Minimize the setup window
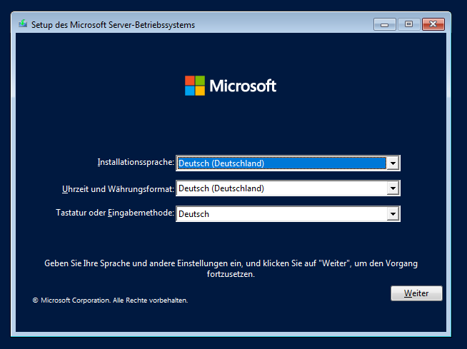 coord(384,24)
